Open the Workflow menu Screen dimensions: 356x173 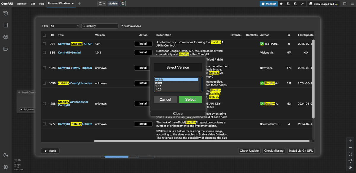[21, 4]
